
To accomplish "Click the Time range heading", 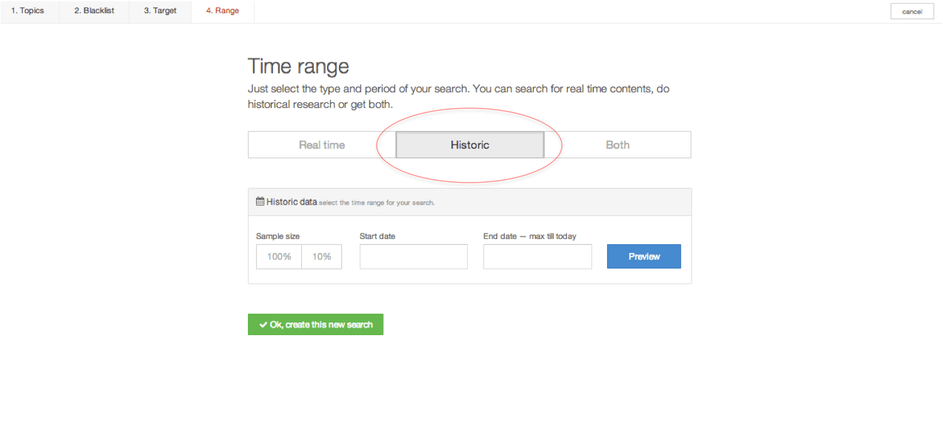I will [298, 66].
